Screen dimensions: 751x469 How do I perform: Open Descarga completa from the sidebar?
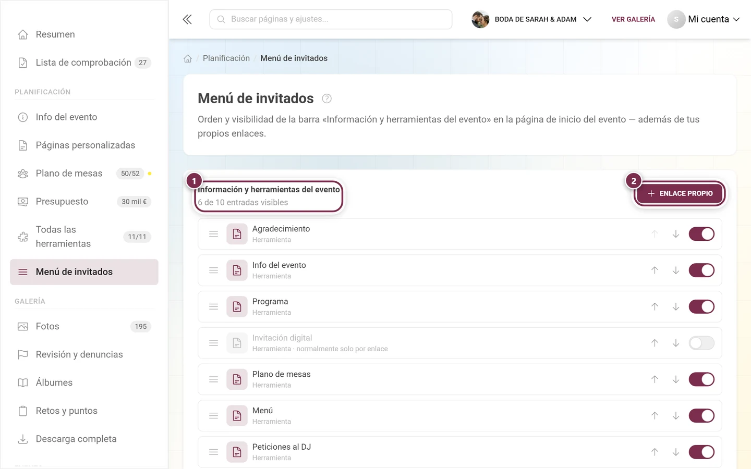click(x=84, y=439)
